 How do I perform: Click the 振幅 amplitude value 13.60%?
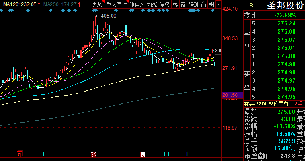click(x=286, y=134)
